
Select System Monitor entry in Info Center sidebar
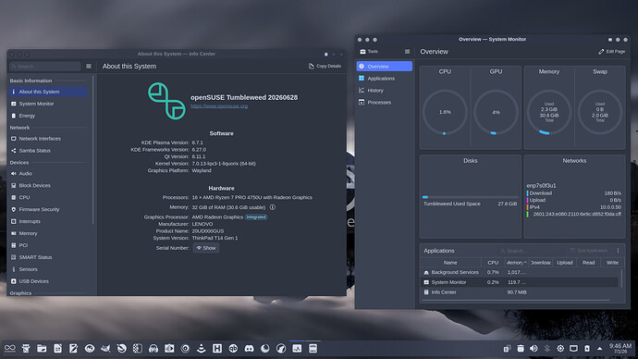tap(48, 104)
